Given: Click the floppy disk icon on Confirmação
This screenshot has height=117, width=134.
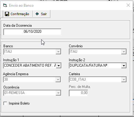Looking at the screenshot, I should tap(7, 14).
